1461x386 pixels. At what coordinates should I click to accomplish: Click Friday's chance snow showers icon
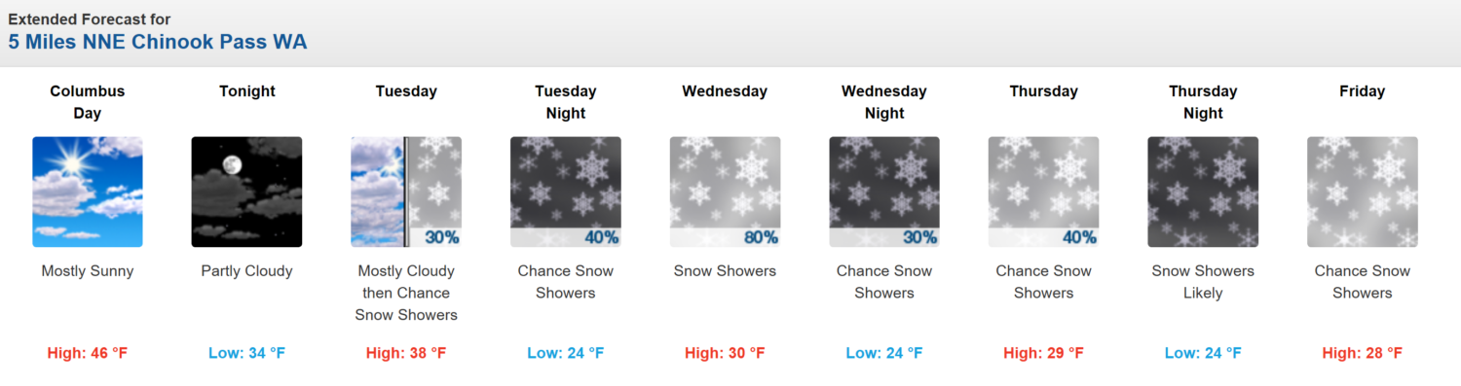pos(1363,192)
